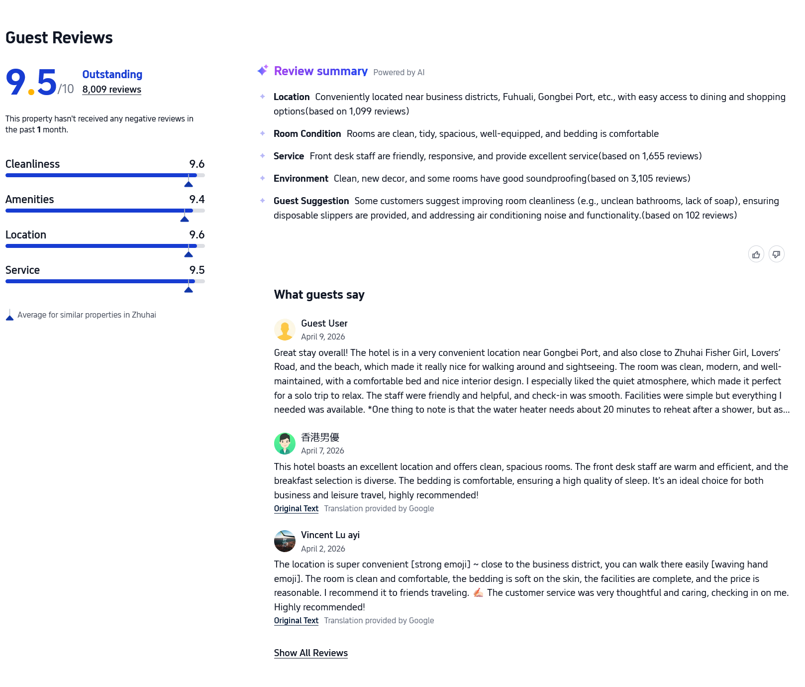Screen dimensions: 805x687
Task: Open the 8,009 reviews link
Action: click(x=111, y=90)
